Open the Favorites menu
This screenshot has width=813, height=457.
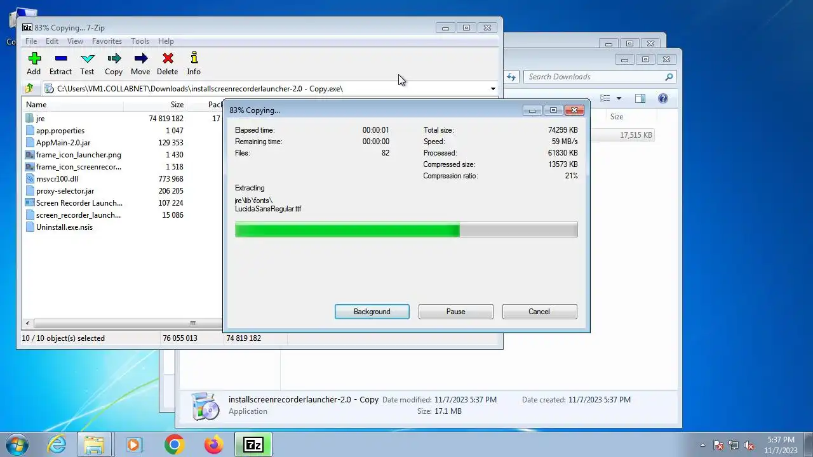click(x=107, y=41)
